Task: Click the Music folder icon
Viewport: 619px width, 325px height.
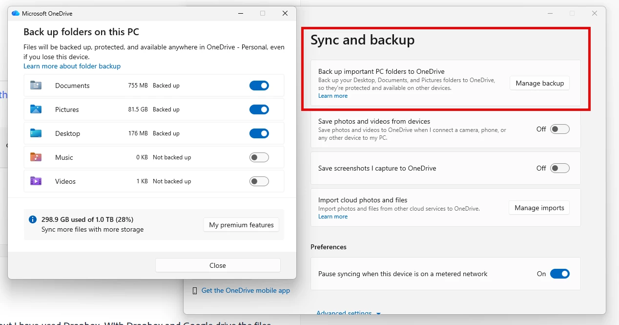Action: pos(36,157)
